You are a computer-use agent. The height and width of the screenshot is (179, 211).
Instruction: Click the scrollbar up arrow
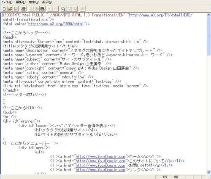click(208, 15)
